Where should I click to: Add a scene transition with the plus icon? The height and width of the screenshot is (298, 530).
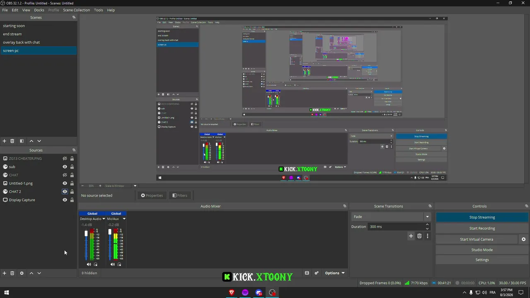click(411, 236)
